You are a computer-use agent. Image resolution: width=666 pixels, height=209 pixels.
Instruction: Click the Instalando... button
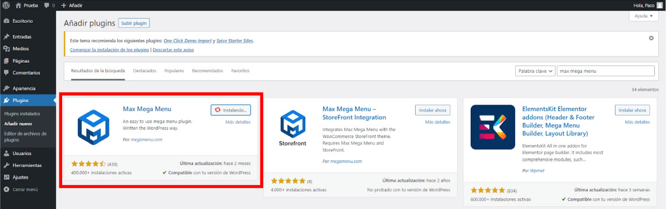tap(231, 110)
